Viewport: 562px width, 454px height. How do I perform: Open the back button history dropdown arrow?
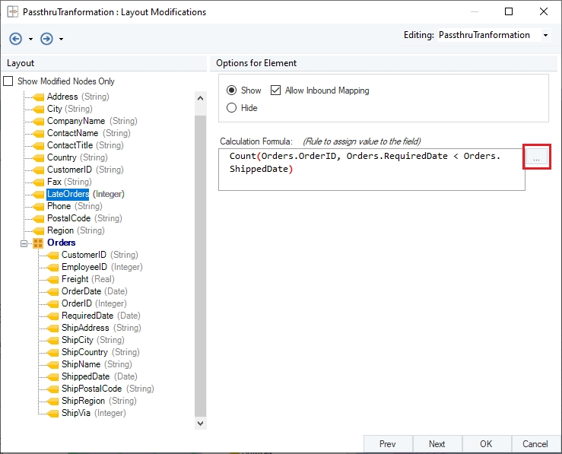pos(30,40)
